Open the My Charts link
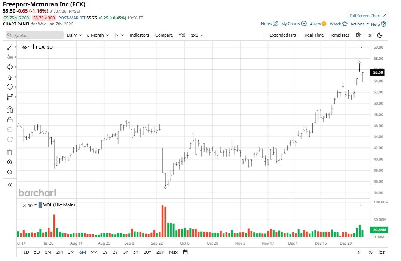 [x=291, y=24]
